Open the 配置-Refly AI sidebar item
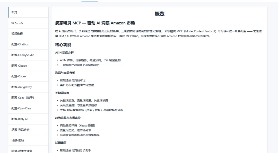278x153 pixels. [28, 119]
